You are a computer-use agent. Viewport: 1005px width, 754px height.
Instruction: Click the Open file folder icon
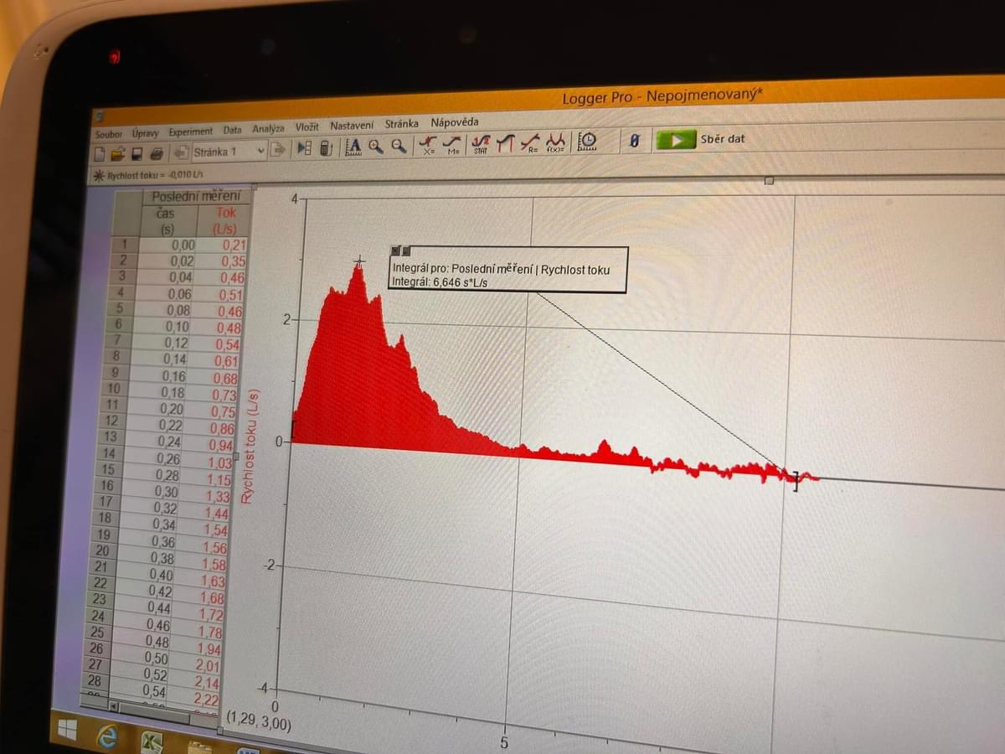pos(118,153)
